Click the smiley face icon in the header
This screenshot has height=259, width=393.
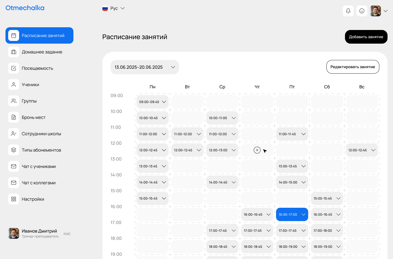click(x=362, y=11)
